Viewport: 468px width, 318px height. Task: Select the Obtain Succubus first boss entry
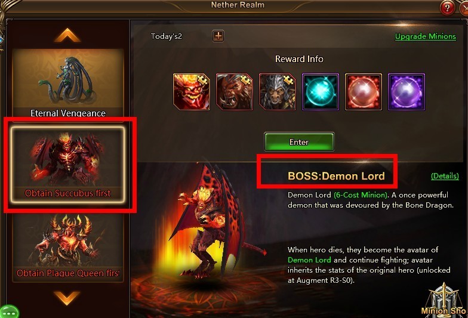point(68,165)
